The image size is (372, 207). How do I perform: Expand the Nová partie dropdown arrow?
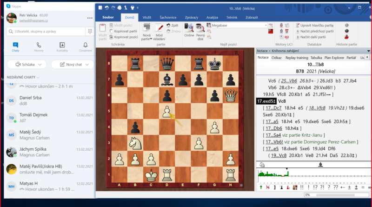click(151, 39)
